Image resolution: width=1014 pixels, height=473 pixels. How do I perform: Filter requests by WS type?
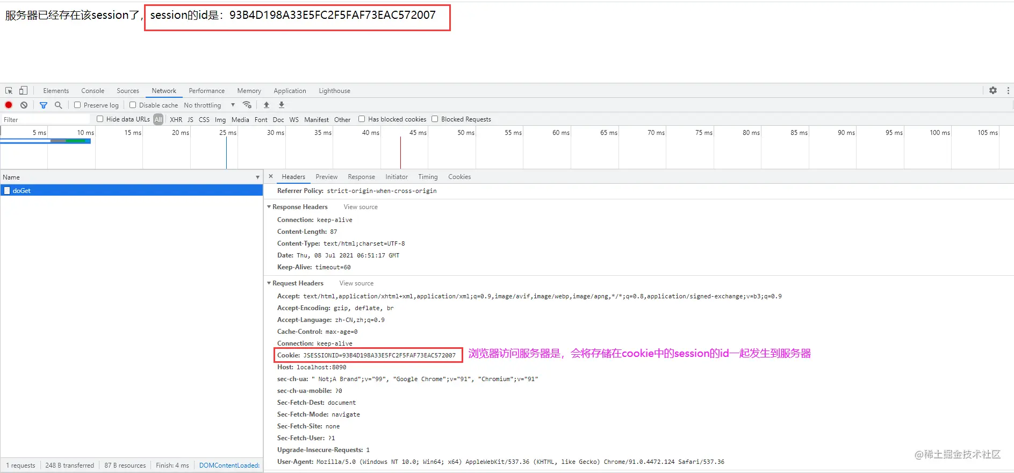294,119
